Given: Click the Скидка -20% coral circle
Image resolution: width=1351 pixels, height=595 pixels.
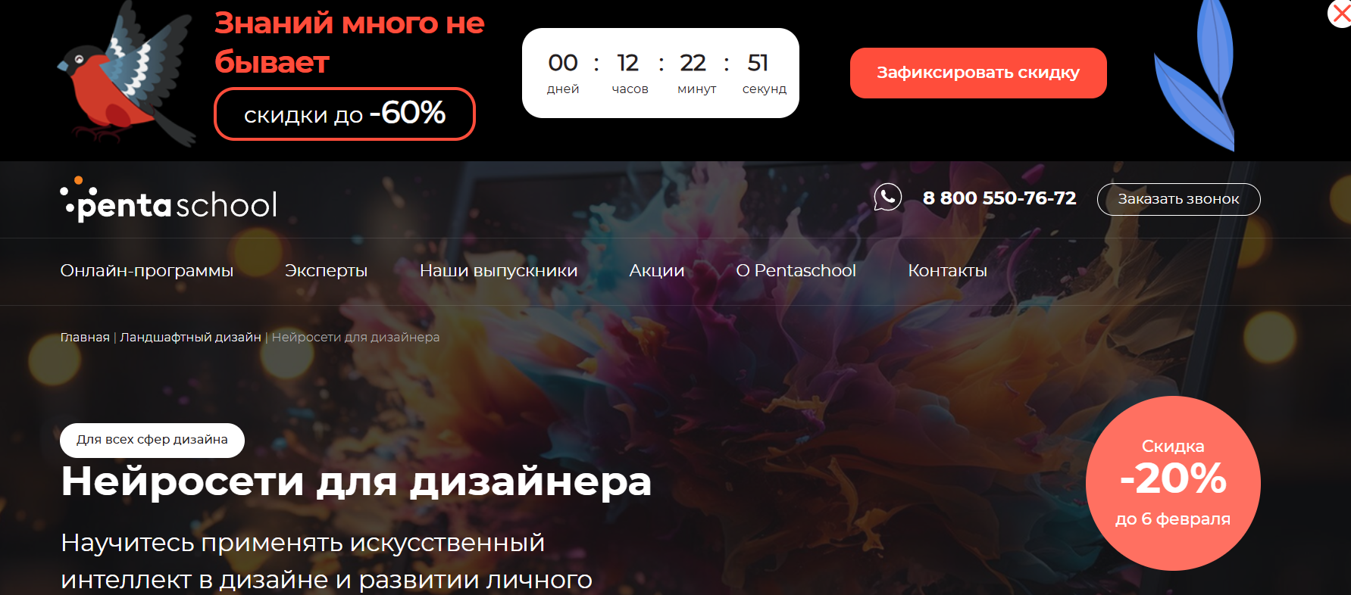Looking at the screenshot, I should [x=1173, y=483].
